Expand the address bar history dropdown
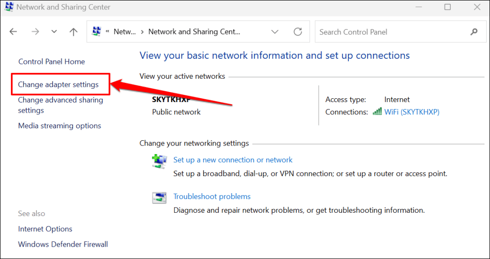The width and height of the screenshot is (490, 259). click(x=275, y=32)
